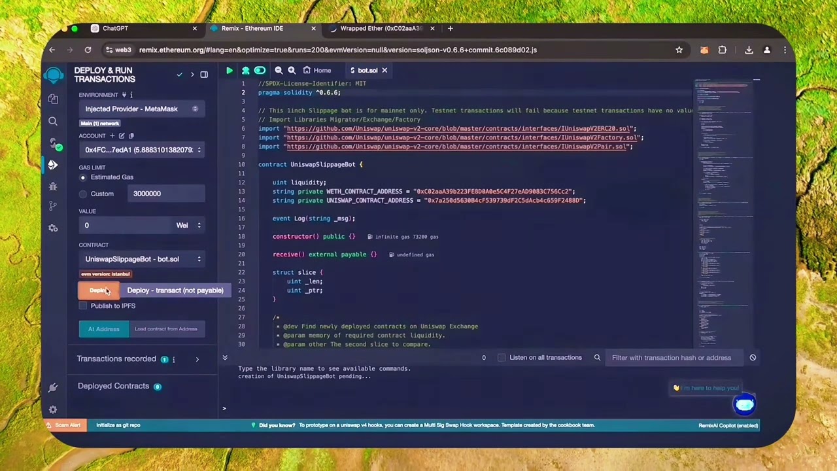Click the orange Deploy button
This screenshot has height=471, width=837.
click(x=99, y=290)
